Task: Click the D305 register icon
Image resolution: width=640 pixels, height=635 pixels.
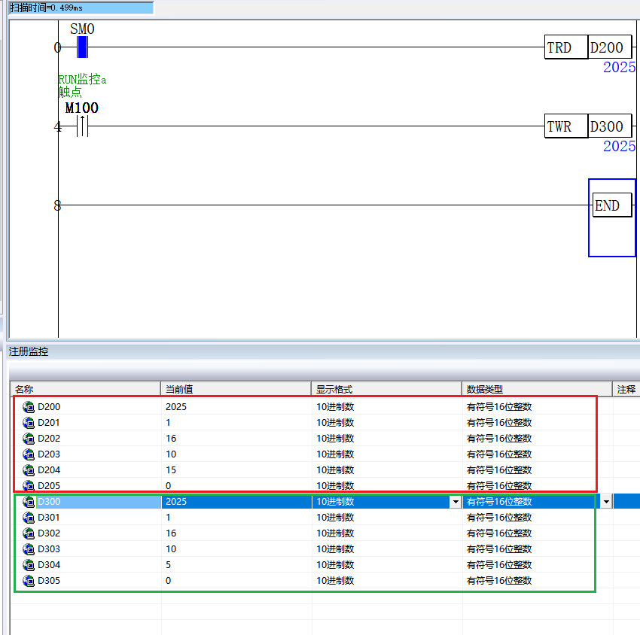Action: (x=29, y=581)
